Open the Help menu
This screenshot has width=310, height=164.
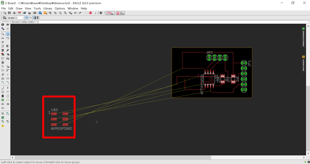(84, 9)
